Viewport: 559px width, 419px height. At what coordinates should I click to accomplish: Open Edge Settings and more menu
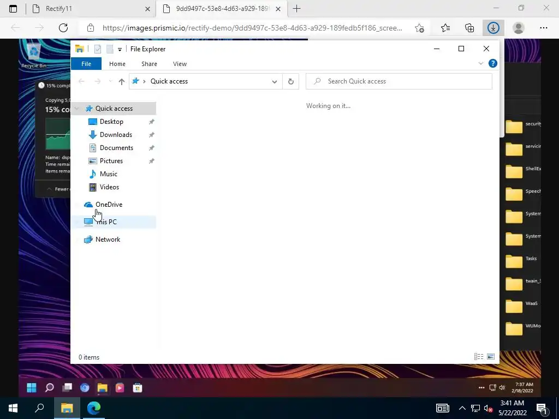[543, 28]
